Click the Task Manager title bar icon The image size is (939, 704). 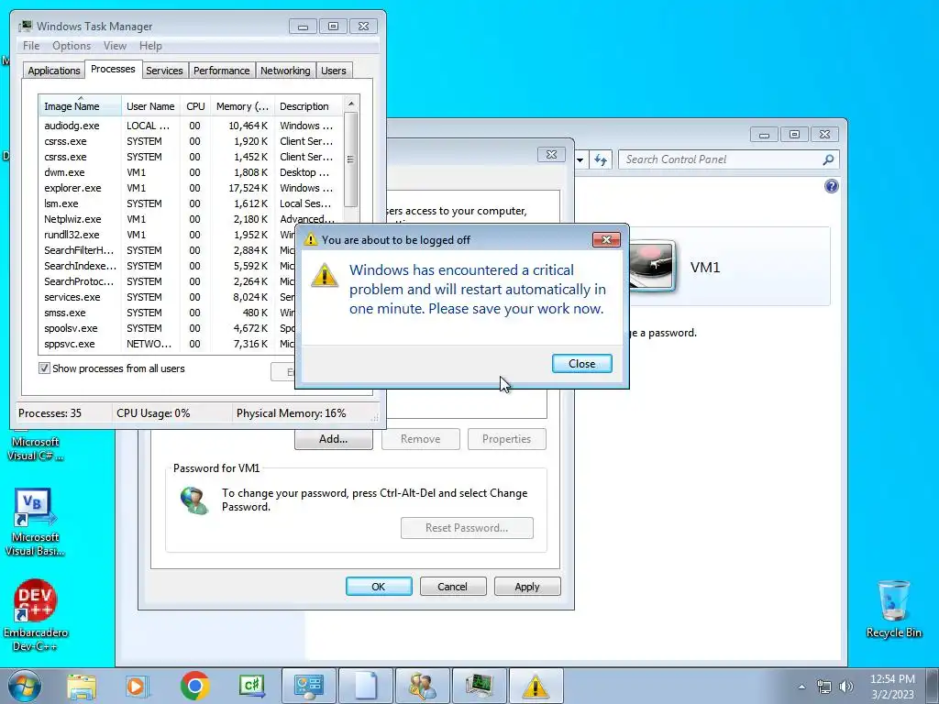tap(25, 26)
